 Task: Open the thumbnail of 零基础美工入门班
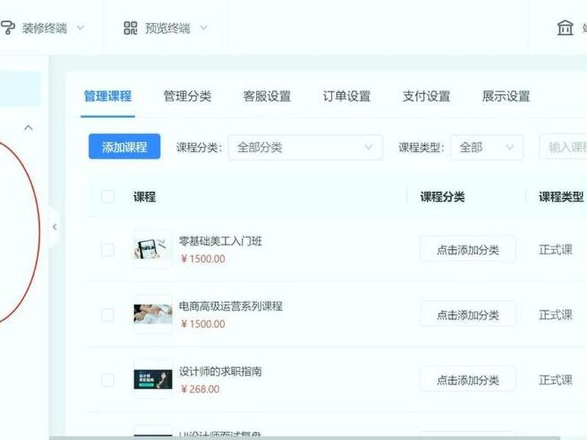[x=153, y=249]
